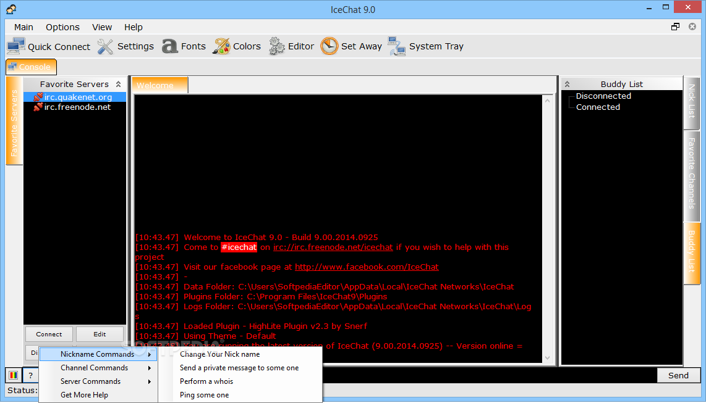Open the Help menu

(x=134, y=27)
